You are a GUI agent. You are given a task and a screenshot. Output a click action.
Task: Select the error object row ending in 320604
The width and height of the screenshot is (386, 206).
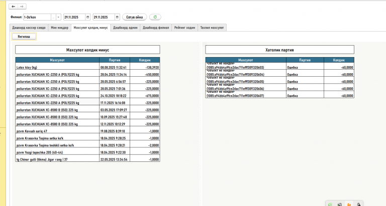[x=246, y=73]
